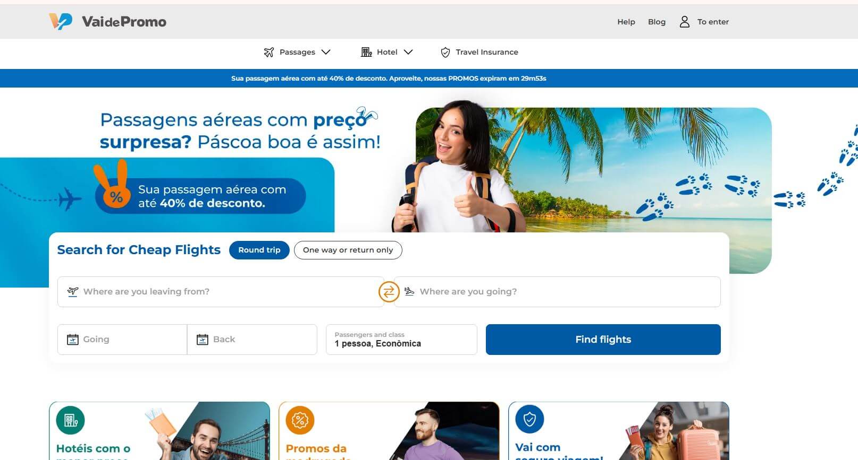Open the Help menu link
This screenshot has height=460, width=858.
626,22
